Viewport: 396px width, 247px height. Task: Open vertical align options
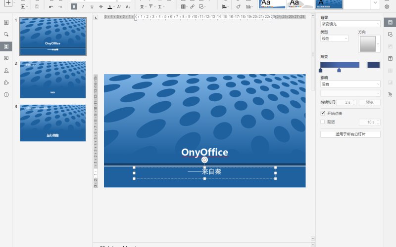[151, 6]
